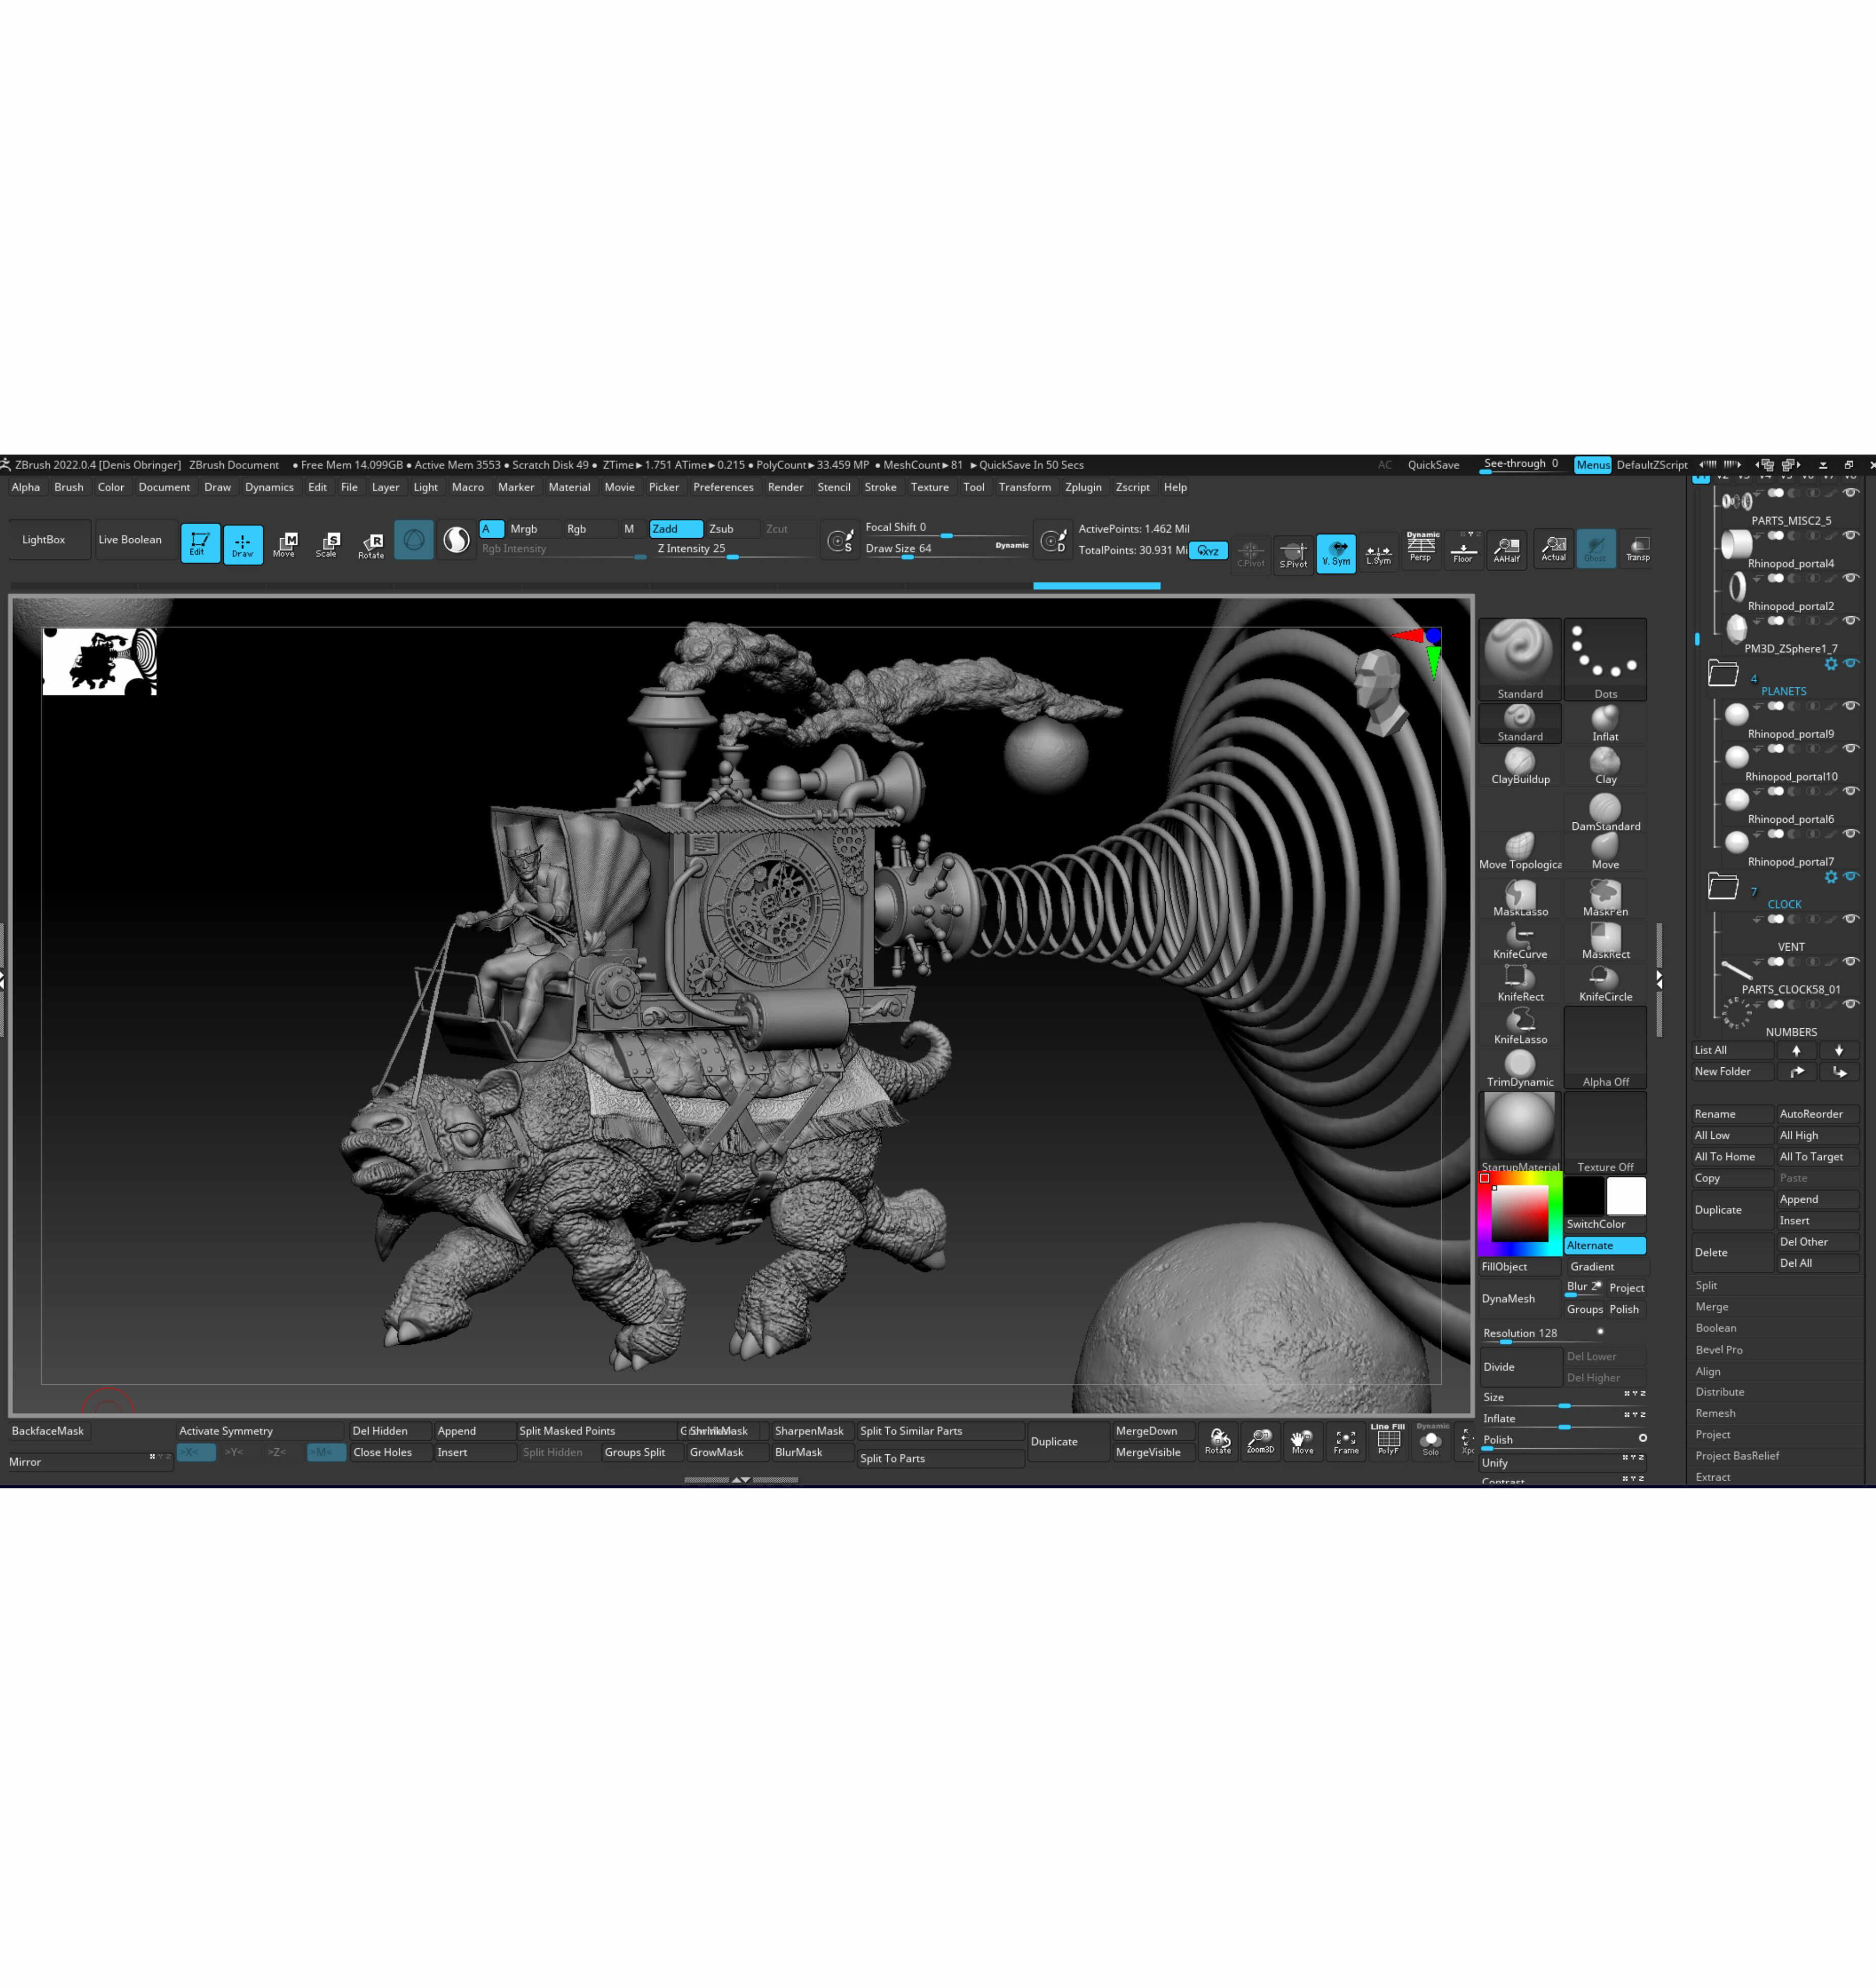Select the DamStandard brush

click(1605, 811)
